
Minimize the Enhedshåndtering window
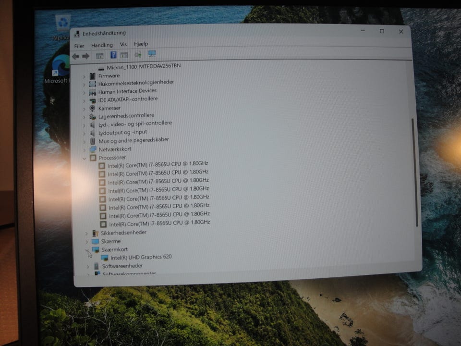(x=363, y=31)
